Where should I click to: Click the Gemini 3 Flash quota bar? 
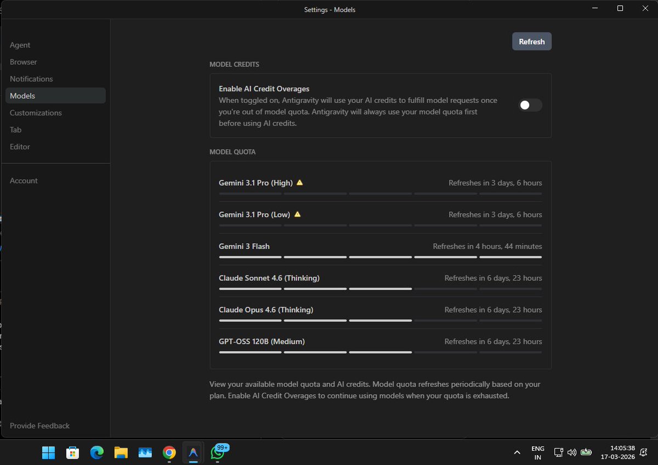pos(381,257)
